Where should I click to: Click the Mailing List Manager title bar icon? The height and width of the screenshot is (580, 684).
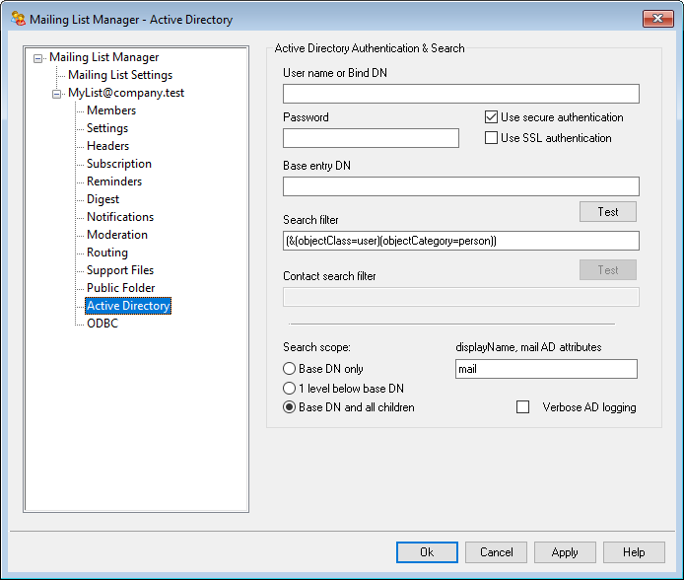(x=19, y=19)
